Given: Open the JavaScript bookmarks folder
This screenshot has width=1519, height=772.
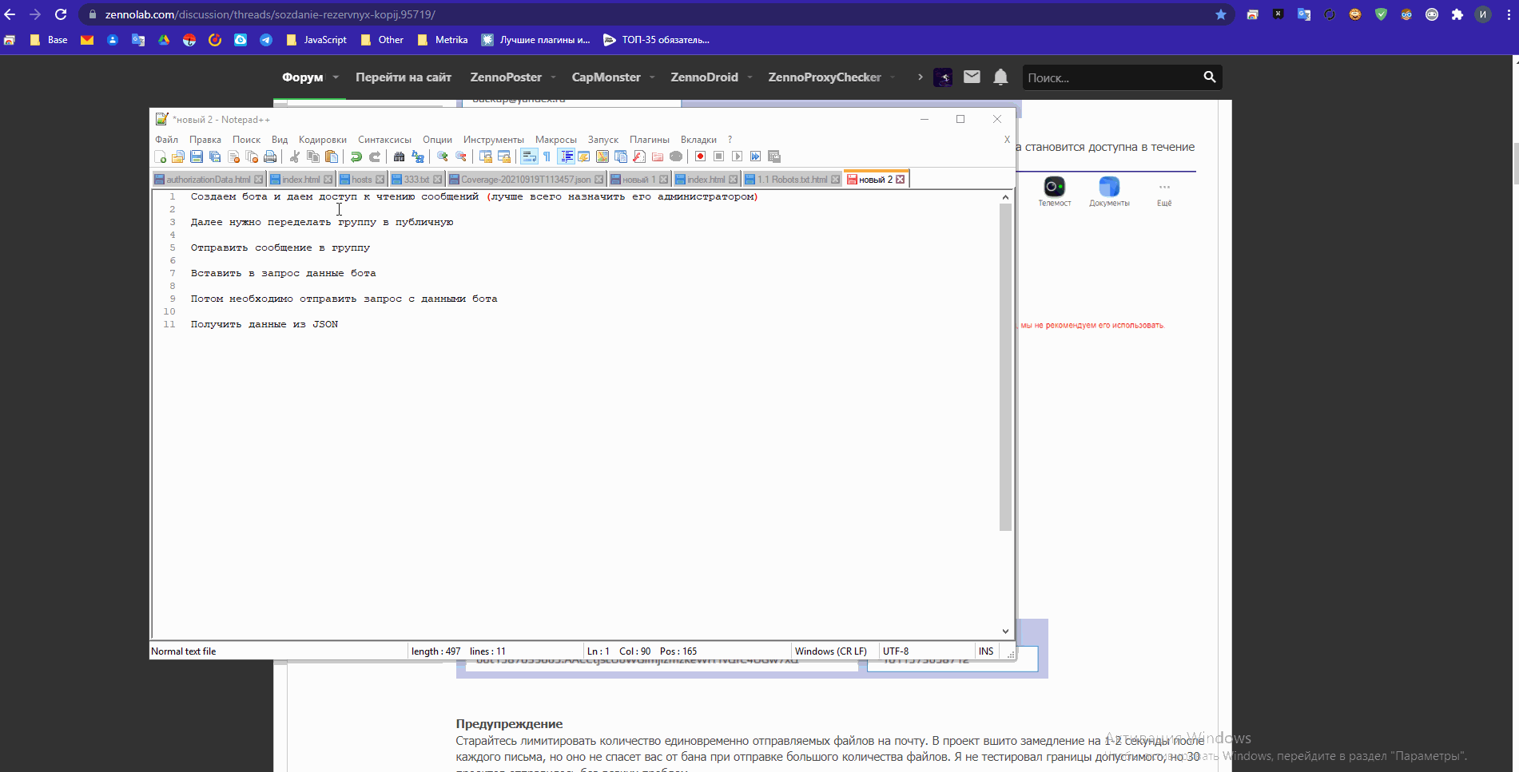Looking at the screenshot, I should coord(316,40).
